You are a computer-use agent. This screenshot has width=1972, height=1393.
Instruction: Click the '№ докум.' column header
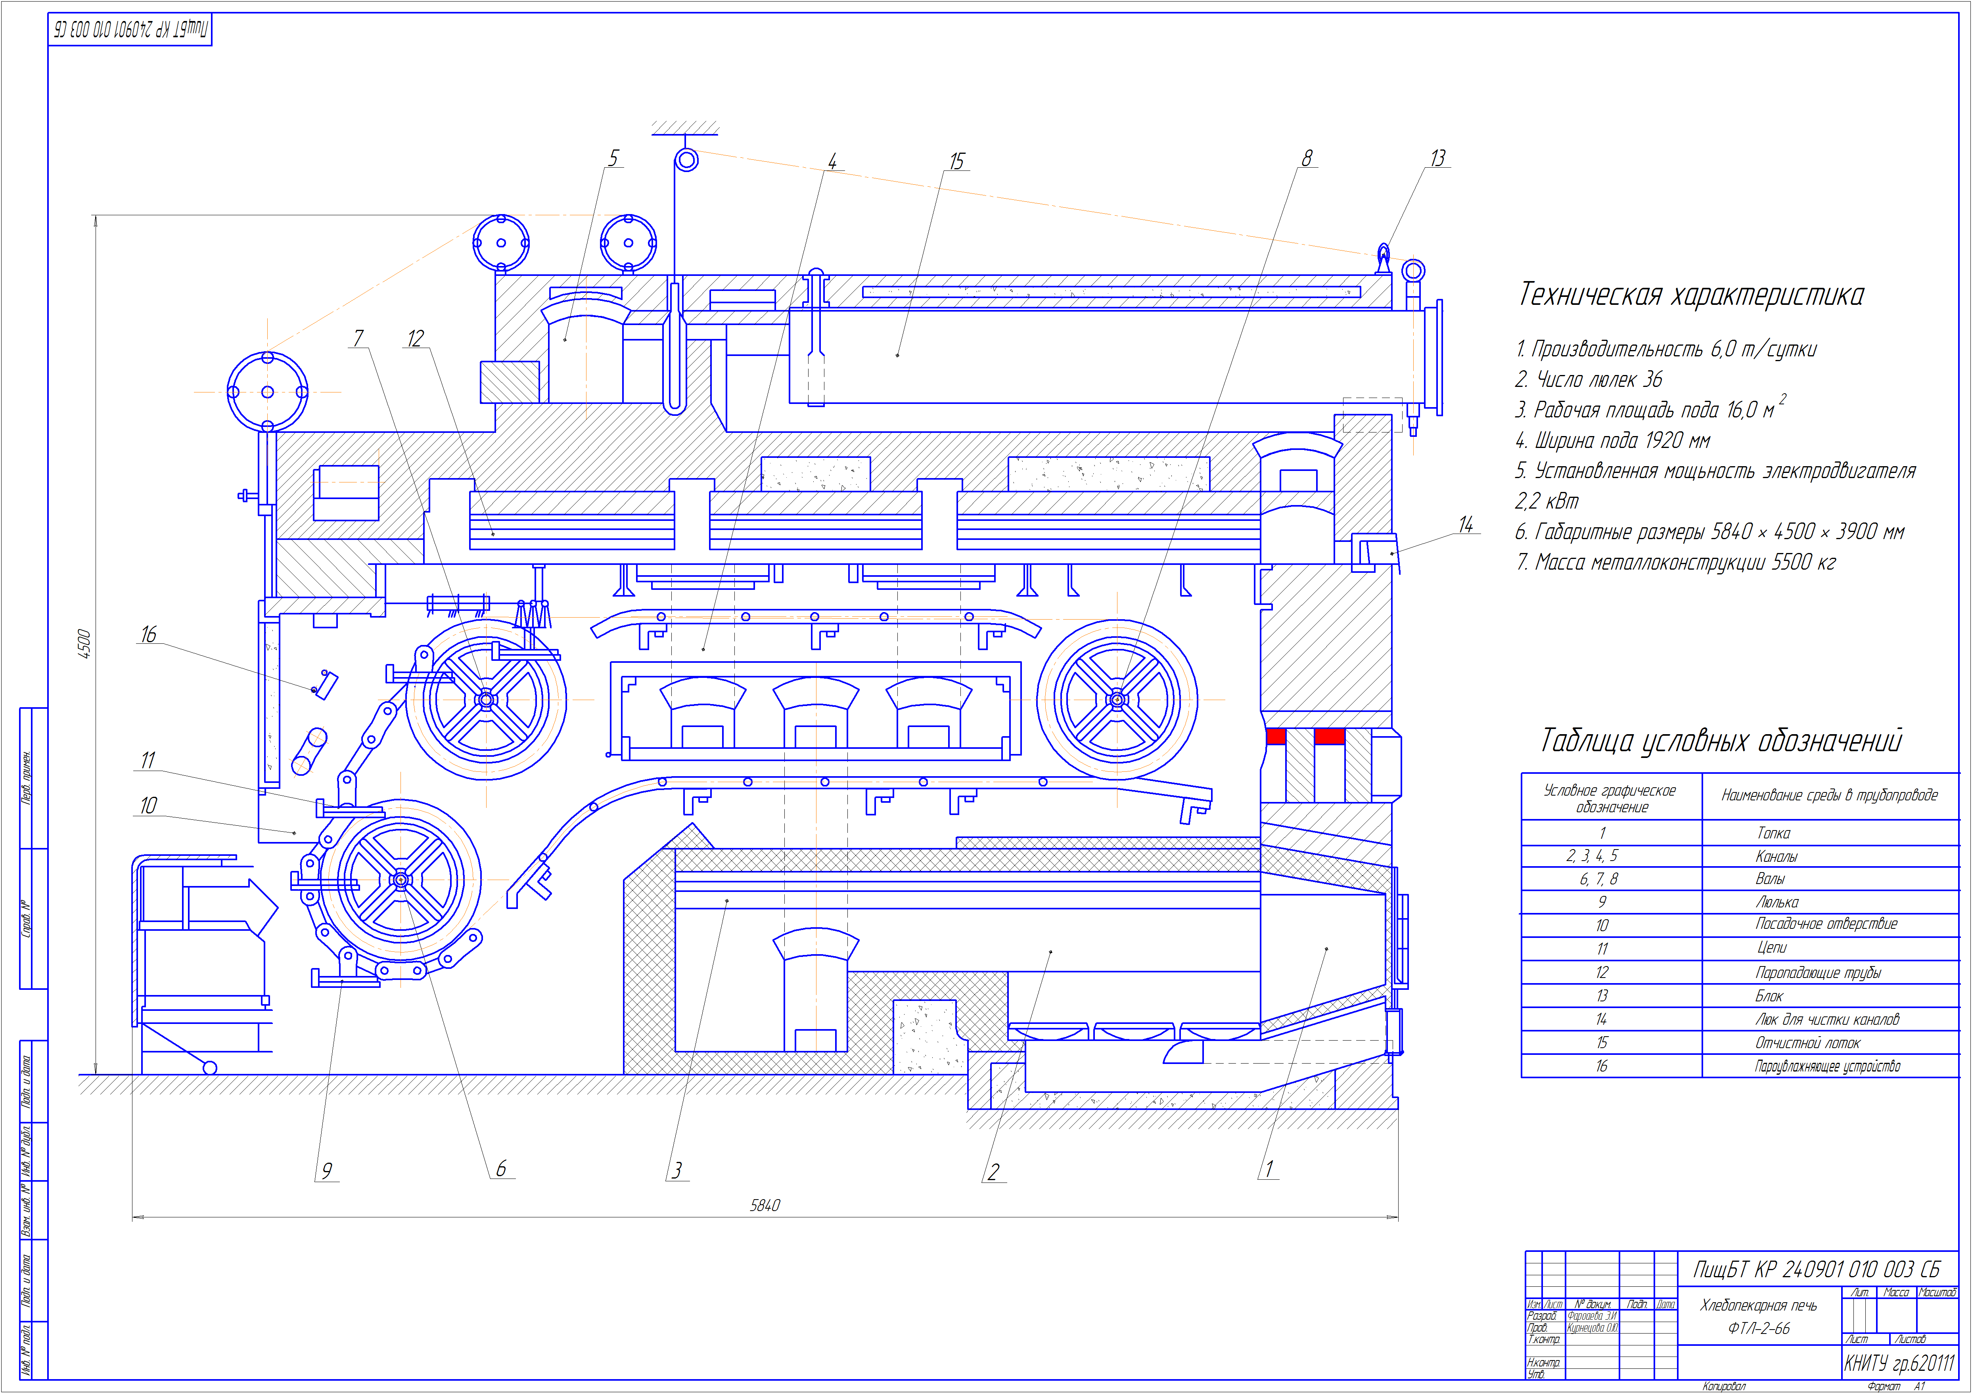click(x=1593, y=1305)
